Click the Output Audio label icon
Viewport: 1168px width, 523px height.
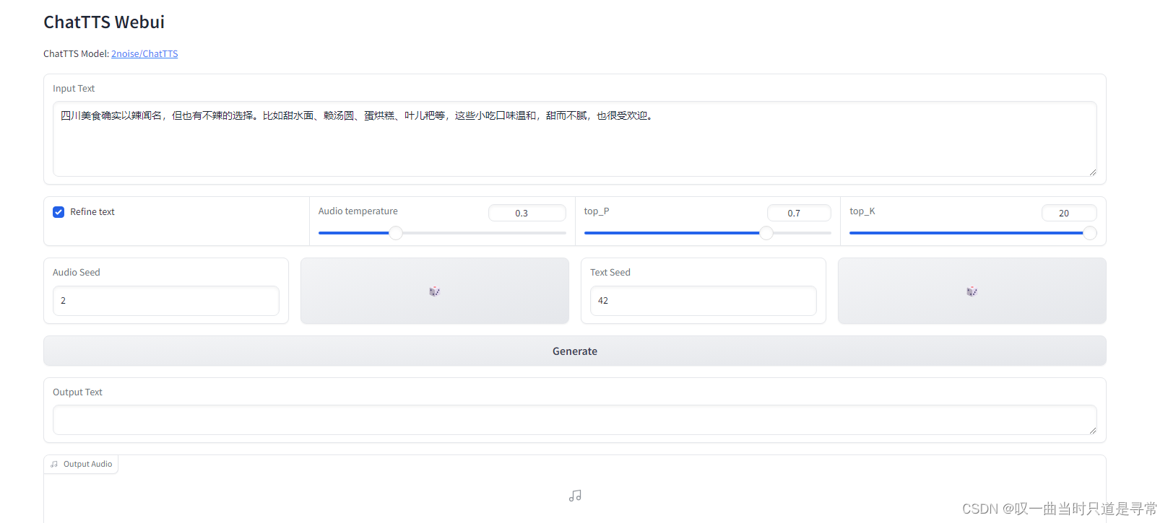tap(54, 465)
